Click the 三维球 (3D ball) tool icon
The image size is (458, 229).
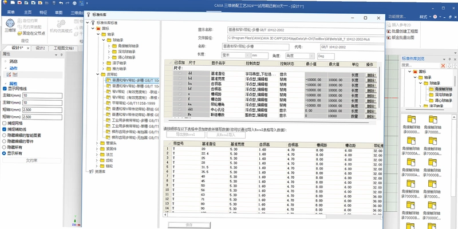(10, 23)
